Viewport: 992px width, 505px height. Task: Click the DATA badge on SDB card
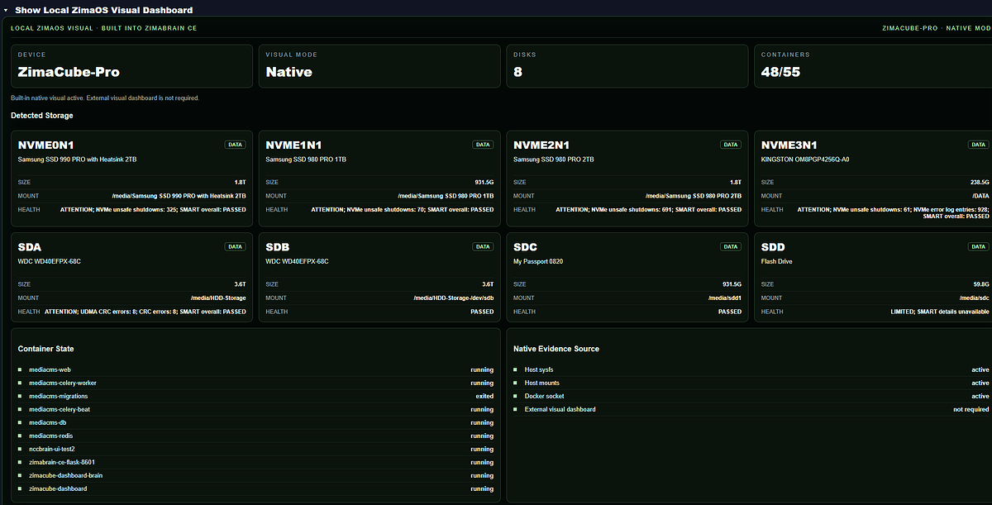pos(483,246)
